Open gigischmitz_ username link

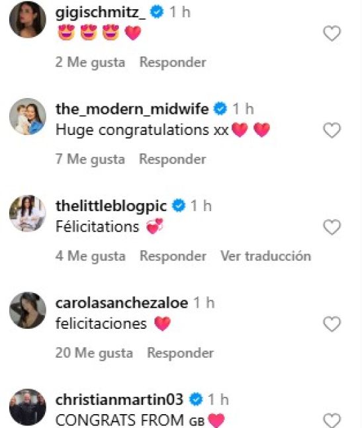pyautogui.click(x=101, y=13)
